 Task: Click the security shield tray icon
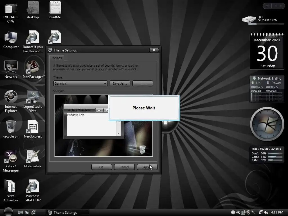tap(248, 212)
